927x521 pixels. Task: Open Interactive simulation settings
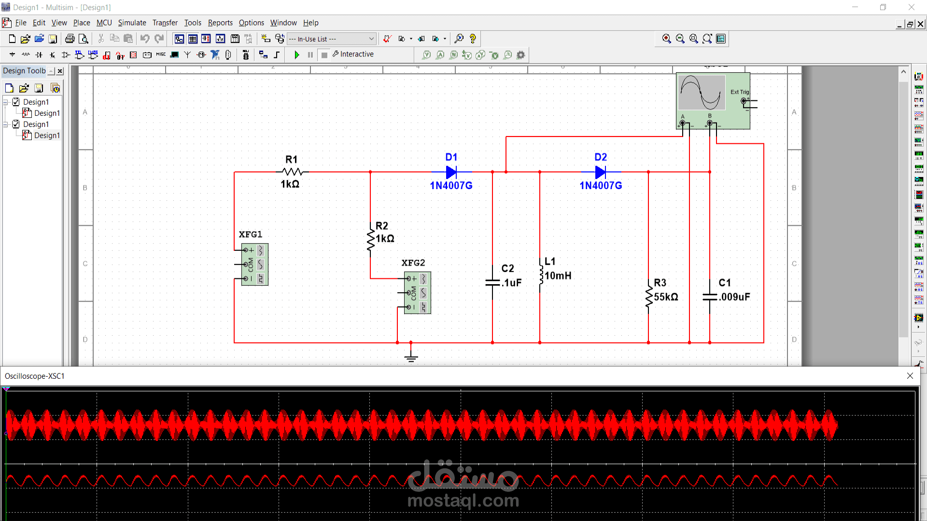353,55
